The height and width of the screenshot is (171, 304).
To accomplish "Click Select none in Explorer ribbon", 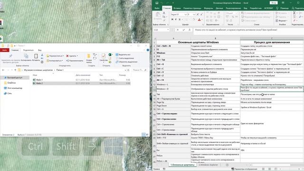I will coord(124,58).
